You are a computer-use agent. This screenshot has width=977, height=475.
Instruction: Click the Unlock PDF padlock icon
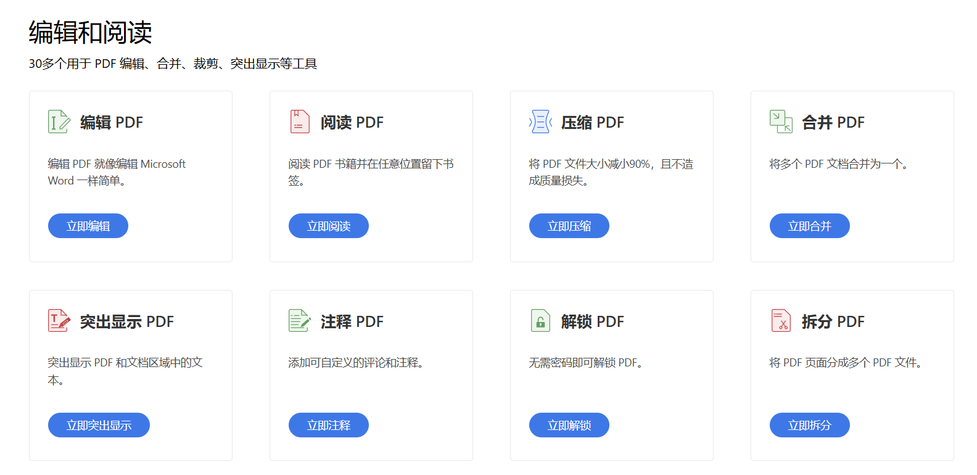pyautogui.click(x=540, y=321)
